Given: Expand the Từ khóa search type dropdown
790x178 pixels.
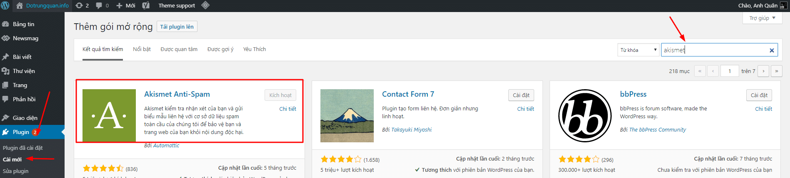Looking at the screenshot, I should coord(638,50).
